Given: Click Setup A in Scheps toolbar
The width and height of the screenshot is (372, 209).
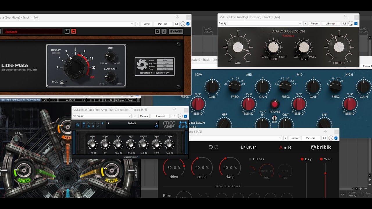Looking at the screenshot, I should (119, 100).
